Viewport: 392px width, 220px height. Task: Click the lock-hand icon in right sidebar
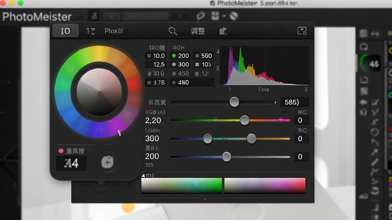pos(364,196)
